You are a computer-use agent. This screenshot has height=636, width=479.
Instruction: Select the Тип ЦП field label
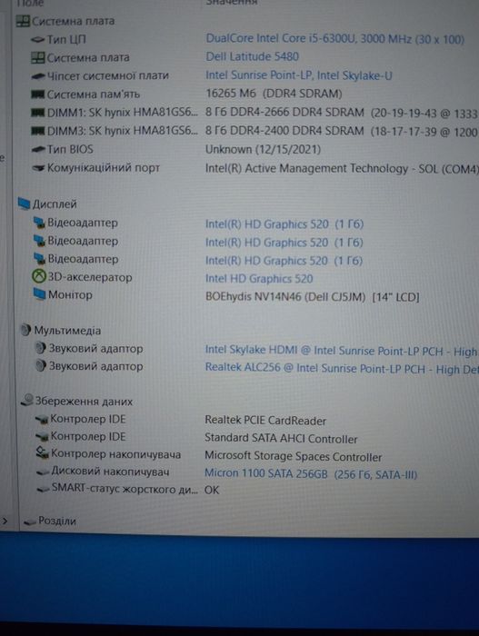(x=66, y=39)
